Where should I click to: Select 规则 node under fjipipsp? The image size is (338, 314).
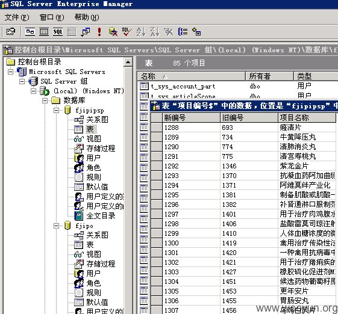pos(93,177)
